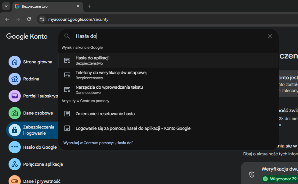Open a new tab with the plus button
This screenshot has width=298, height=184.
89,6
